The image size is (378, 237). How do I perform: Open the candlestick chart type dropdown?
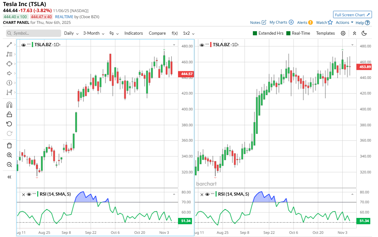click(x=114, y=33)
